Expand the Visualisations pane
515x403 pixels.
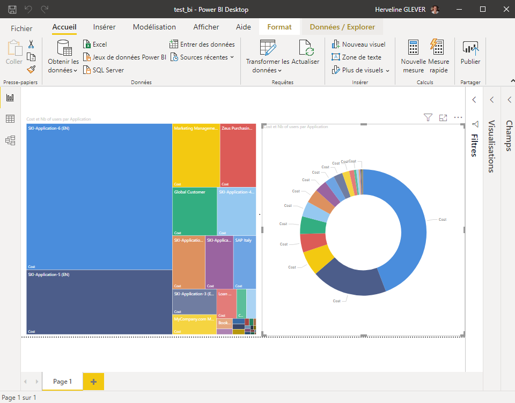pyautogui.click(x=491, y=100)
